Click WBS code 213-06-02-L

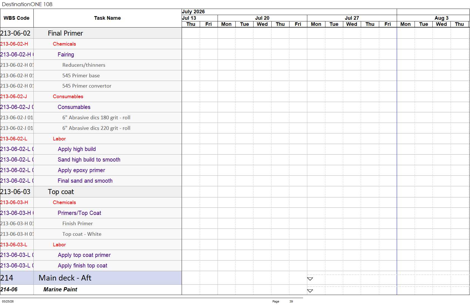click(x=14, y=139)
